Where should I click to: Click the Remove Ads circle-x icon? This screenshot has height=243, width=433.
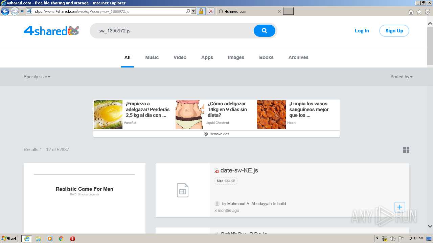(206, 134)
